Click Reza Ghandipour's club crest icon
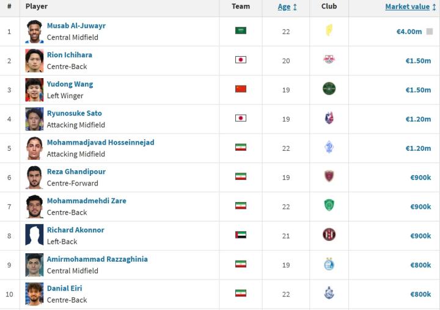Viewport: 440px width, 310px height. coord(329,176)
